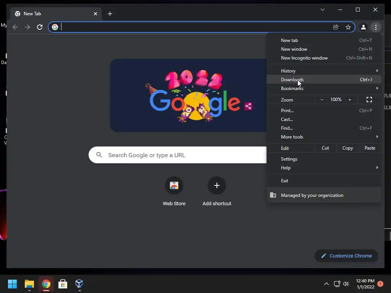Open Settings from the menu
391x293 pixels.
tap(324, 159)
